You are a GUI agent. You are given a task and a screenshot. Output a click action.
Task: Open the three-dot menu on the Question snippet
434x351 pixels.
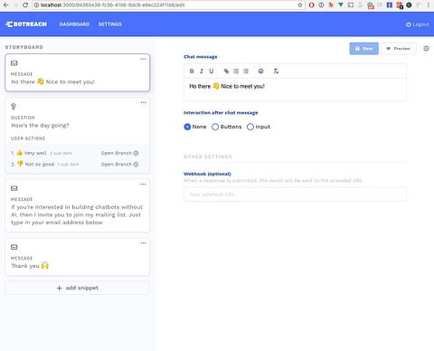coord(143,102)
